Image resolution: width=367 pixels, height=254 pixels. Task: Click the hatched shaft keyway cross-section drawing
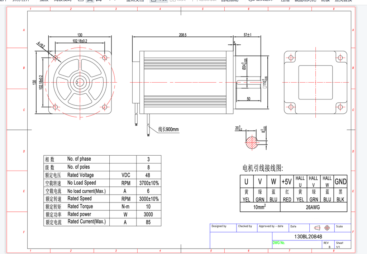click(x=254, y=143)
